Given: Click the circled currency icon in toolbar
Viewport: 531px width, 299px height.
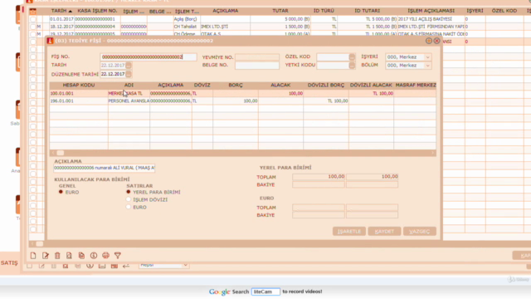Looking at the screenshot, I should 94,255.
